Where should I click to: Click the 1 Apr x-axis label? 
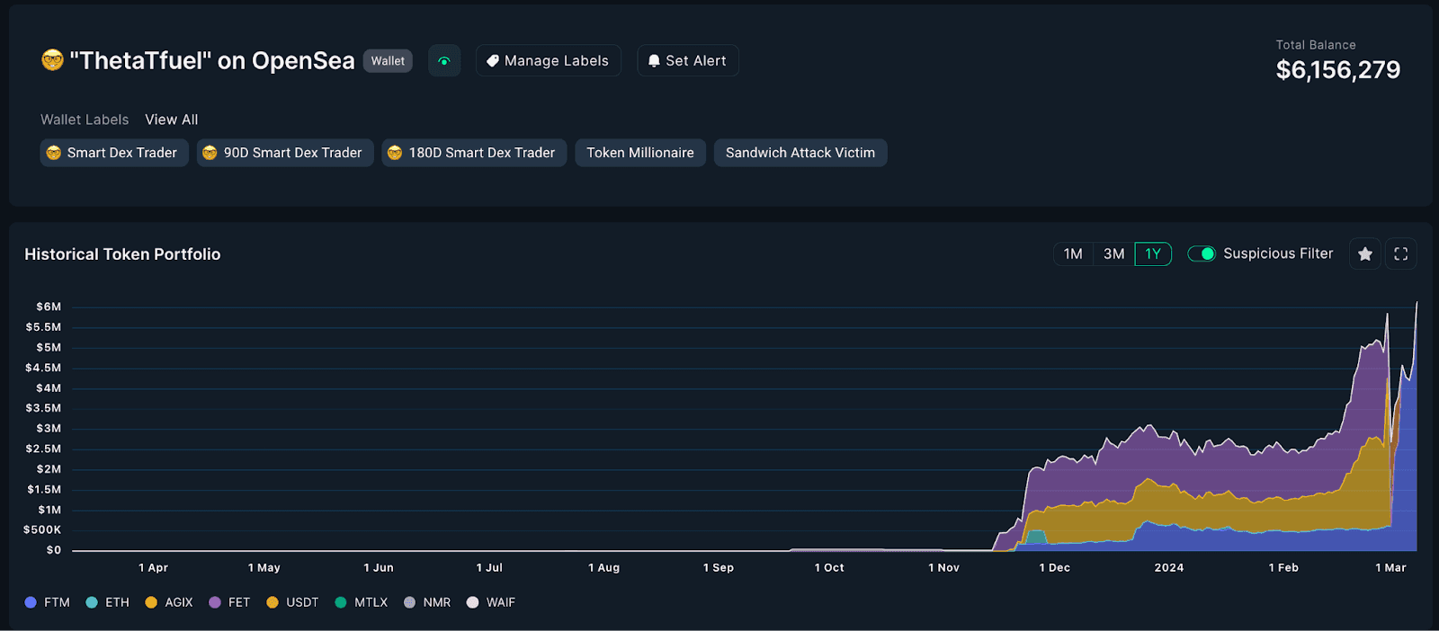click(x=154, y=568)
